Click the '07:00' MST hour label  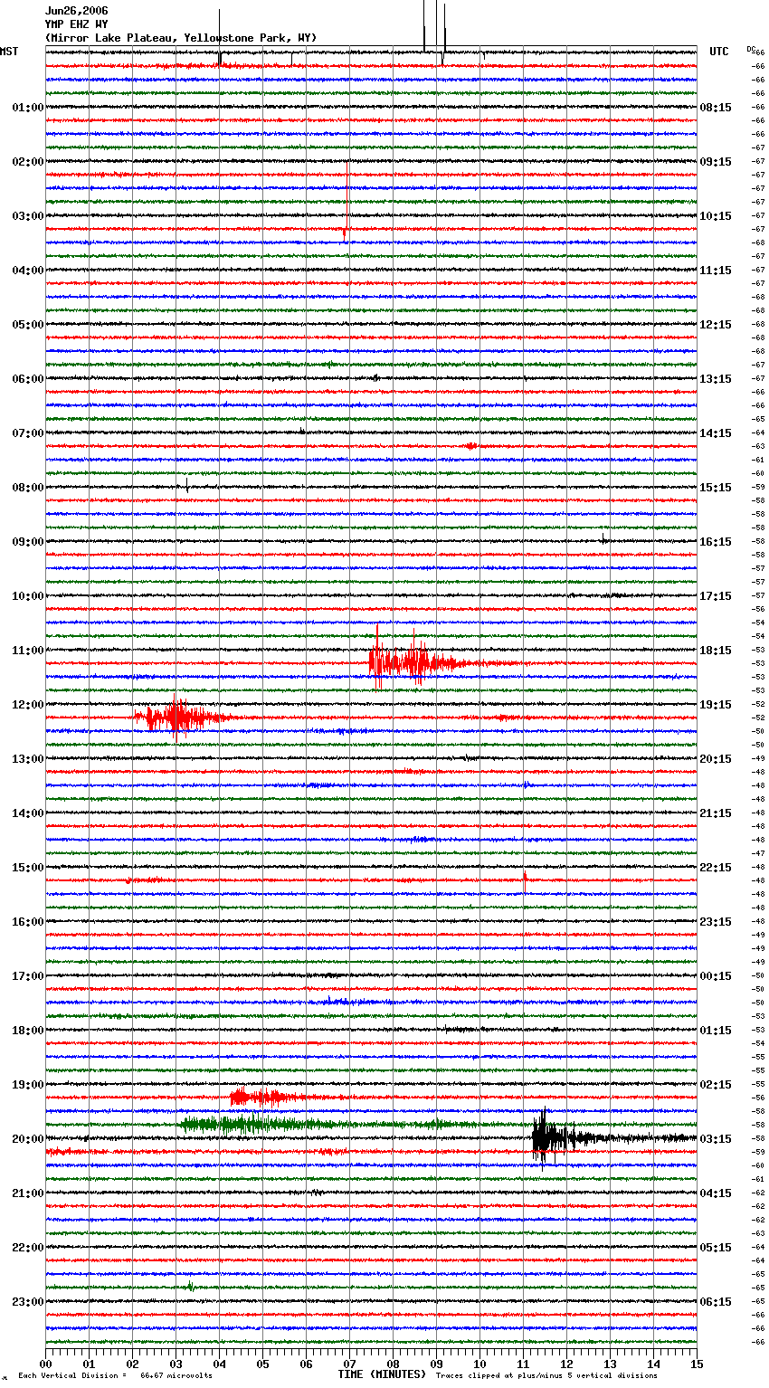[28, 433]
